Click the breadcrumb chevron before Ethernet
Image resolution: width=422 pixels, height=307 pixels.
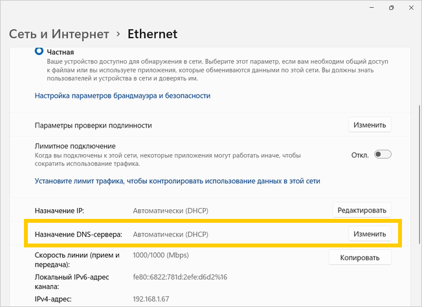tap(118, 34)
